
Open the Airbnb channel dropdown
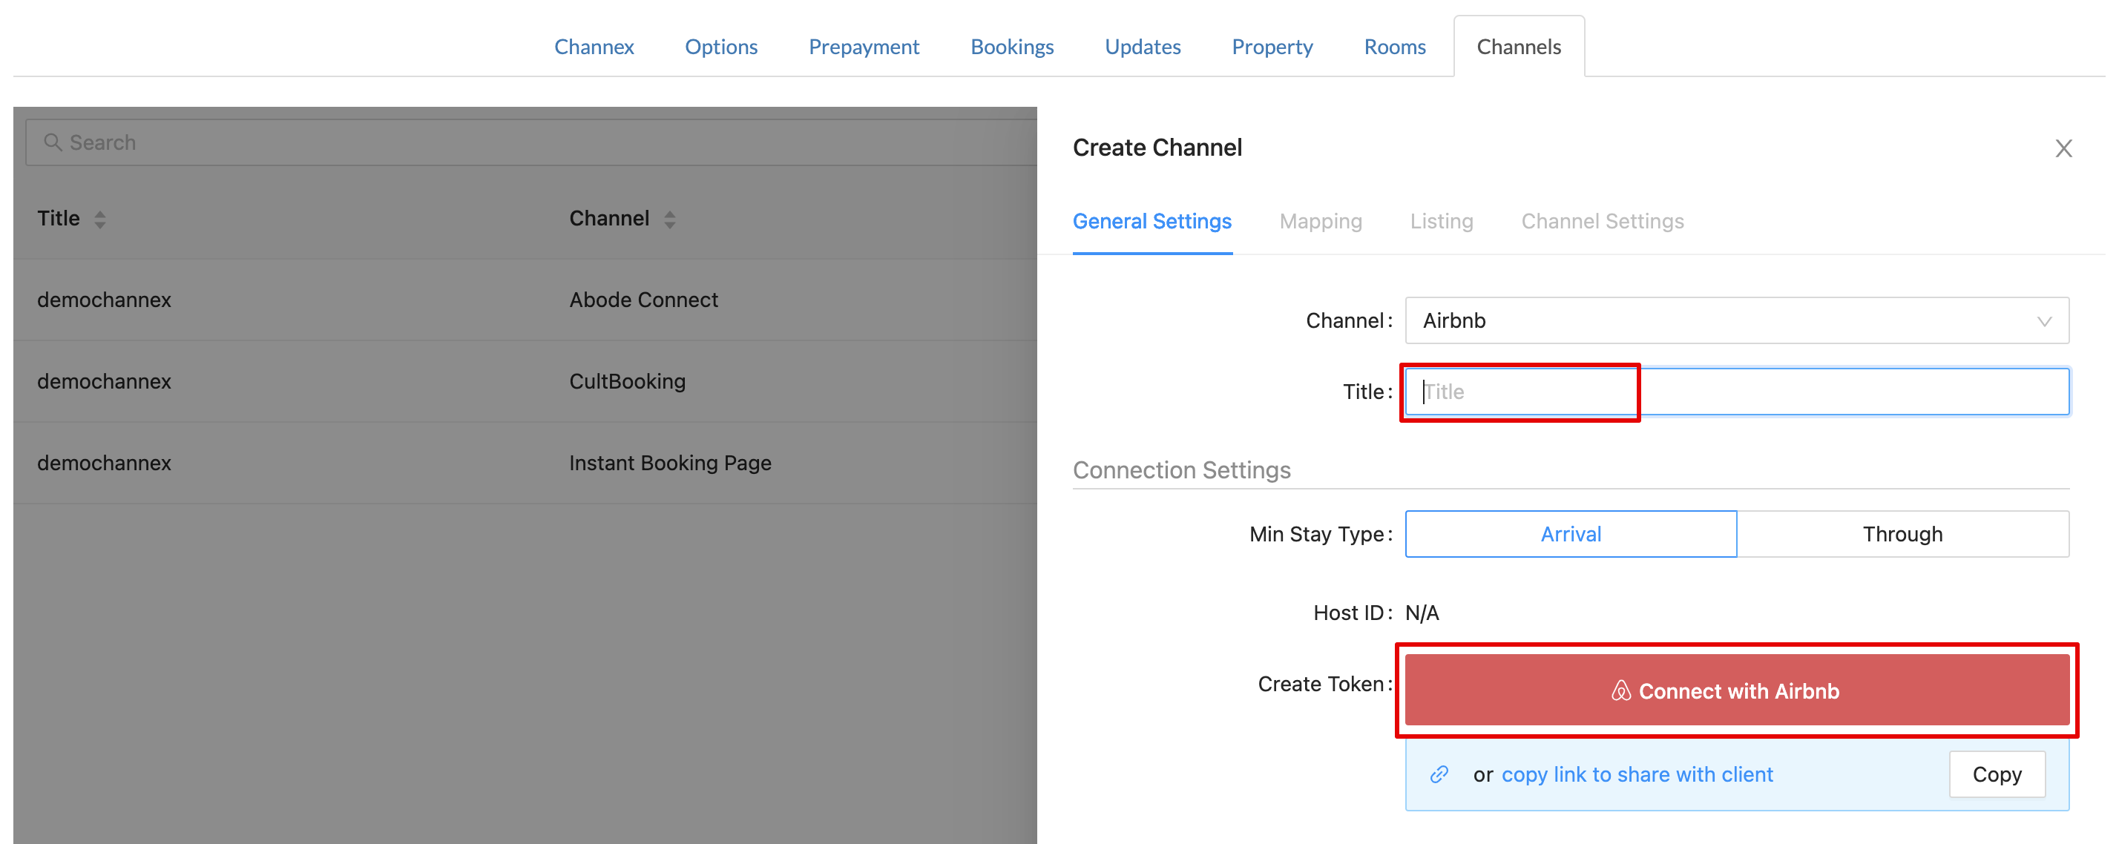[x=1735, y=321]
